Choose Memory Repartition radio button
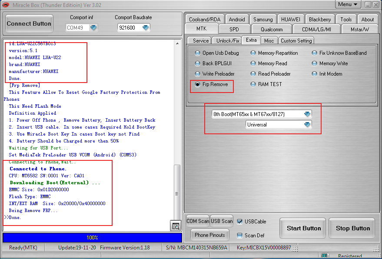This screenshot has height=259, width=382. click(x=274, y=53)
